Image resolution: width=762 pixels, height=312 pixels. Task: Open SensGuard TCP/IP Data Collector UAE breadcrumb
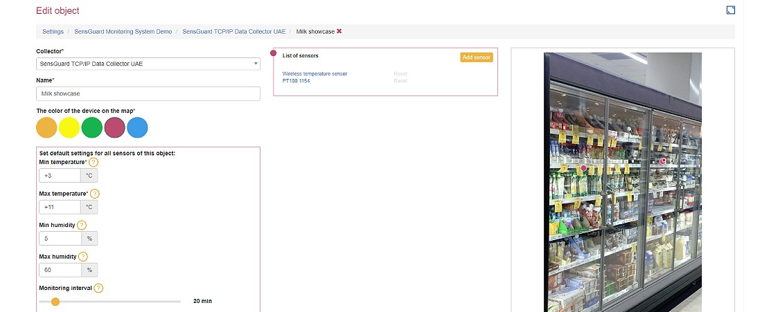click(233, 32)
